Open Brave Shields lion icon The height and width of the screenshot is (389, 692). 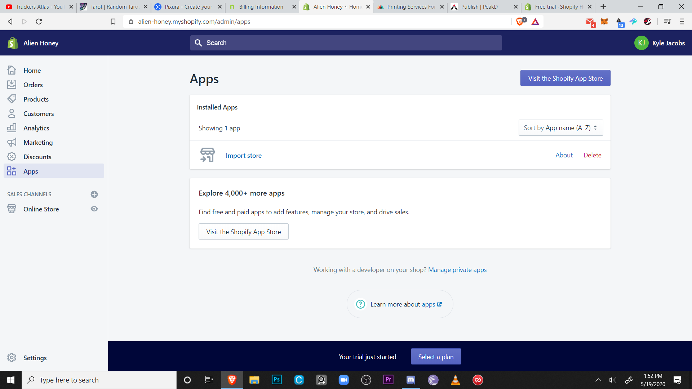[520, 22]
